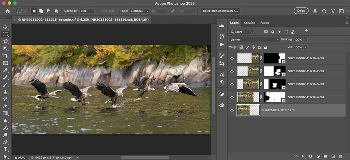Toggle the layer filter on/off switch
Screen dimensions: 350x160
point(306,32)
